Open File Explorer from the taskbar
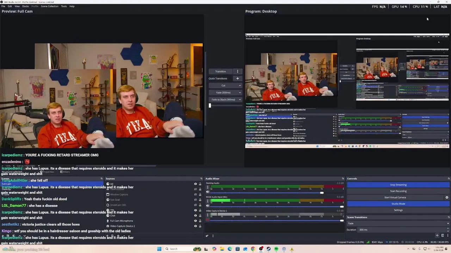The height and width of the screenshot is (253, 451). pyautogui.click(x=222, y=249)
